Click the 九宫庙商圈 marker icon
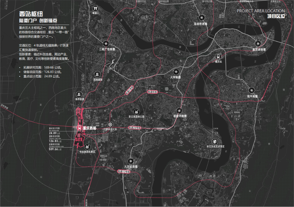 pos(130,161)
